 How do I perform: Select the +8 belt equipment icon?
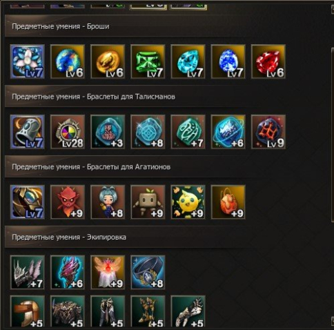(148, 272)
